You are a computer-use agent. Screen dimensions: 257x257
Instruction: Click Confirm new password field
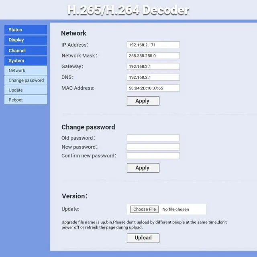(153, 156)
